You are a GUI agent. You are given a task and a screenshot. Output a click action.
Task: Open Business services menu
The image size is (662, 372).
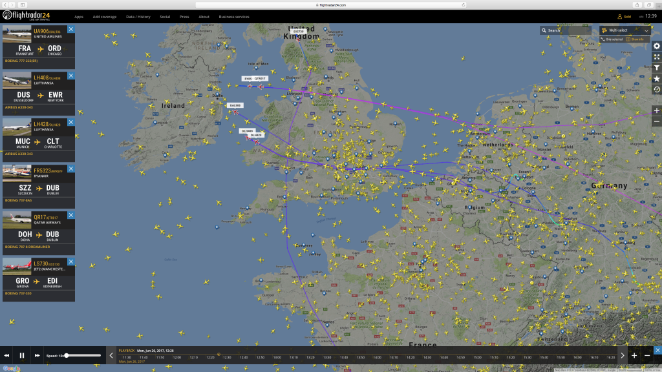point(234,17)
